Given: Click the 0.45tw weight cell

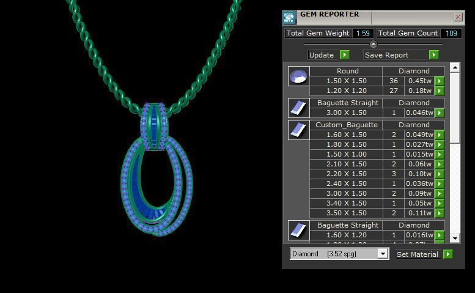Looking at the screenshot, I should (419, 81).
